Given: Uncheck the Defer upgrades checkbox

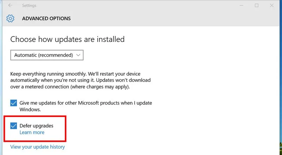Looking at the screenshot, I should [x=14, y=126].
